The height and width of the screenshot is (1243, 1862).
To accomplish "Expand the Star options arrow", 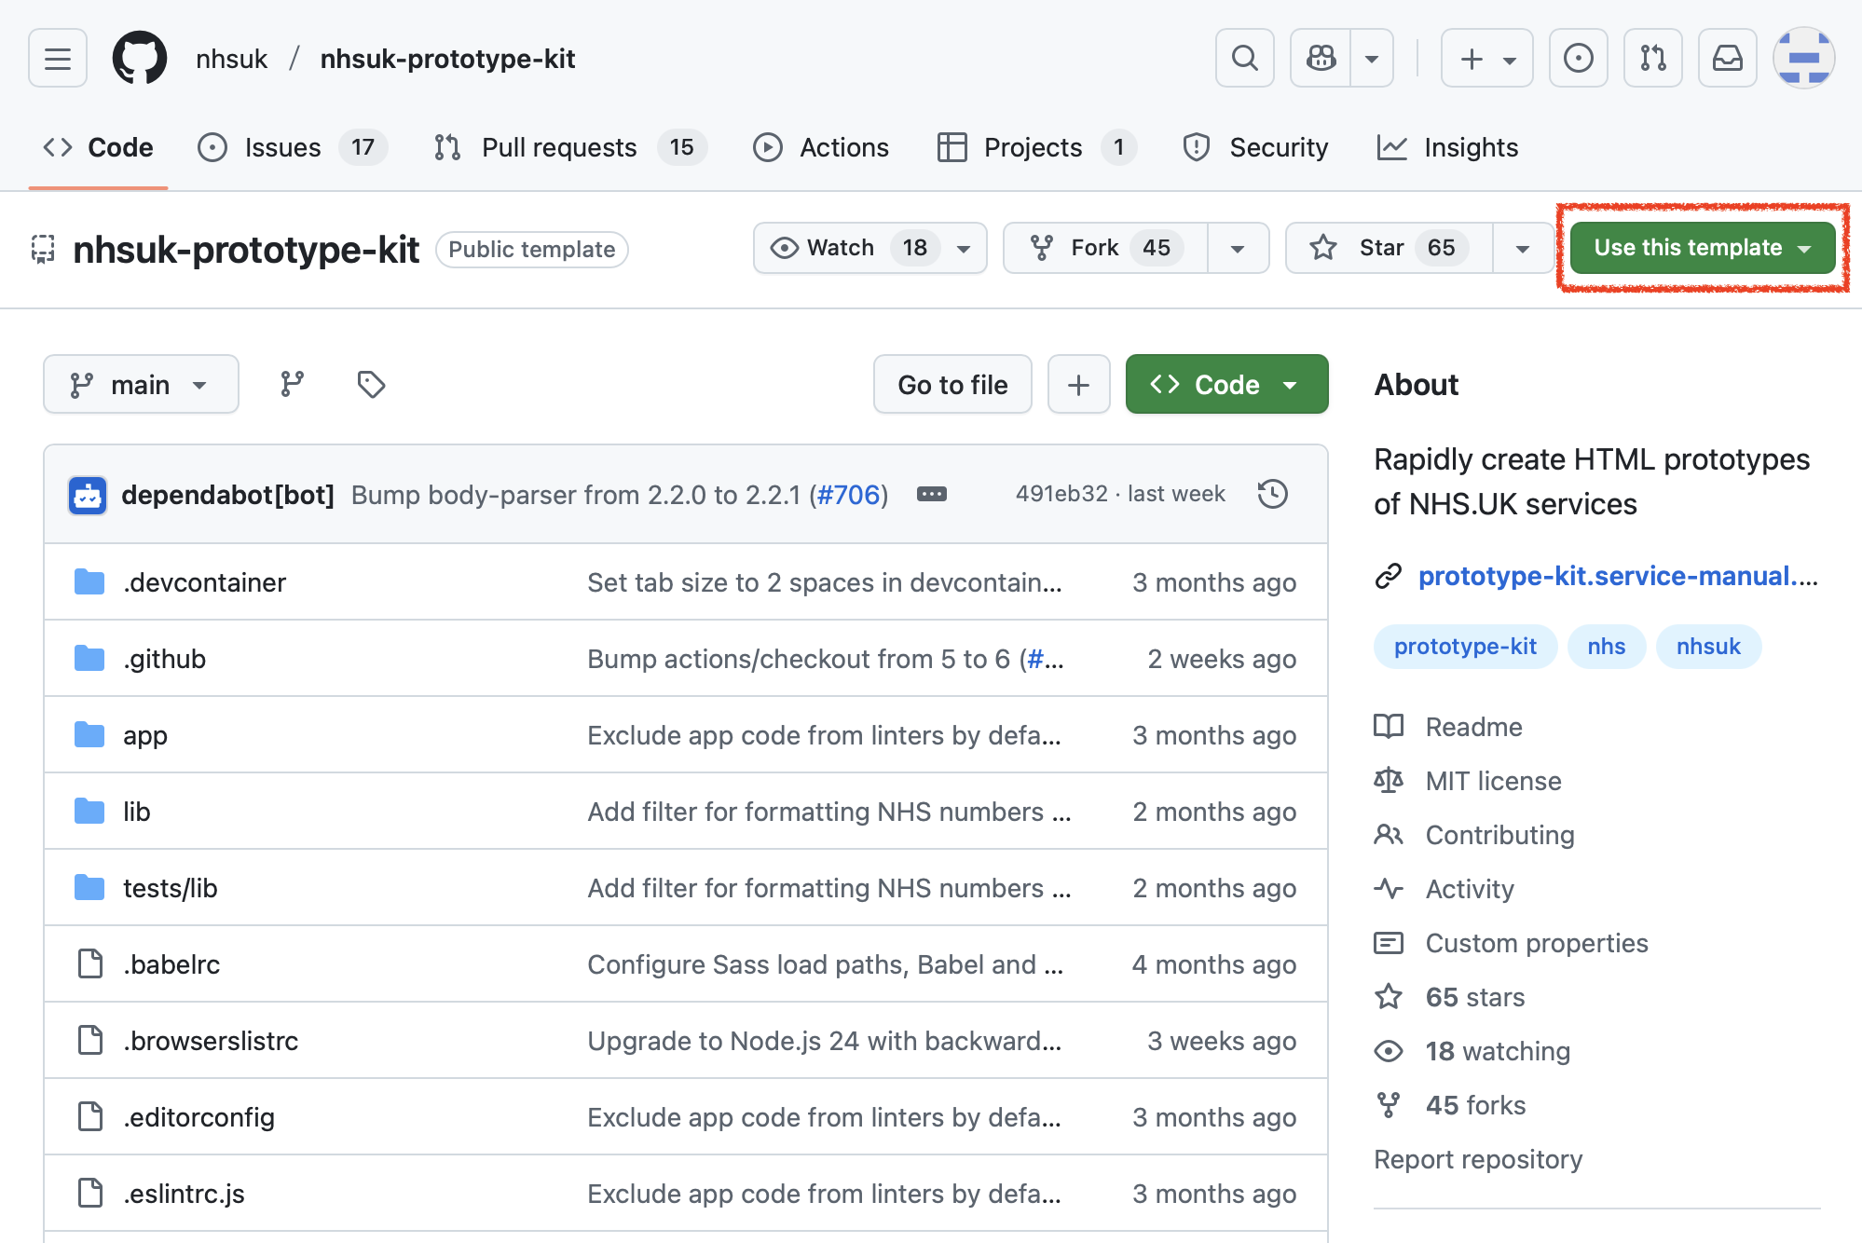I will tap(1523, 248).
